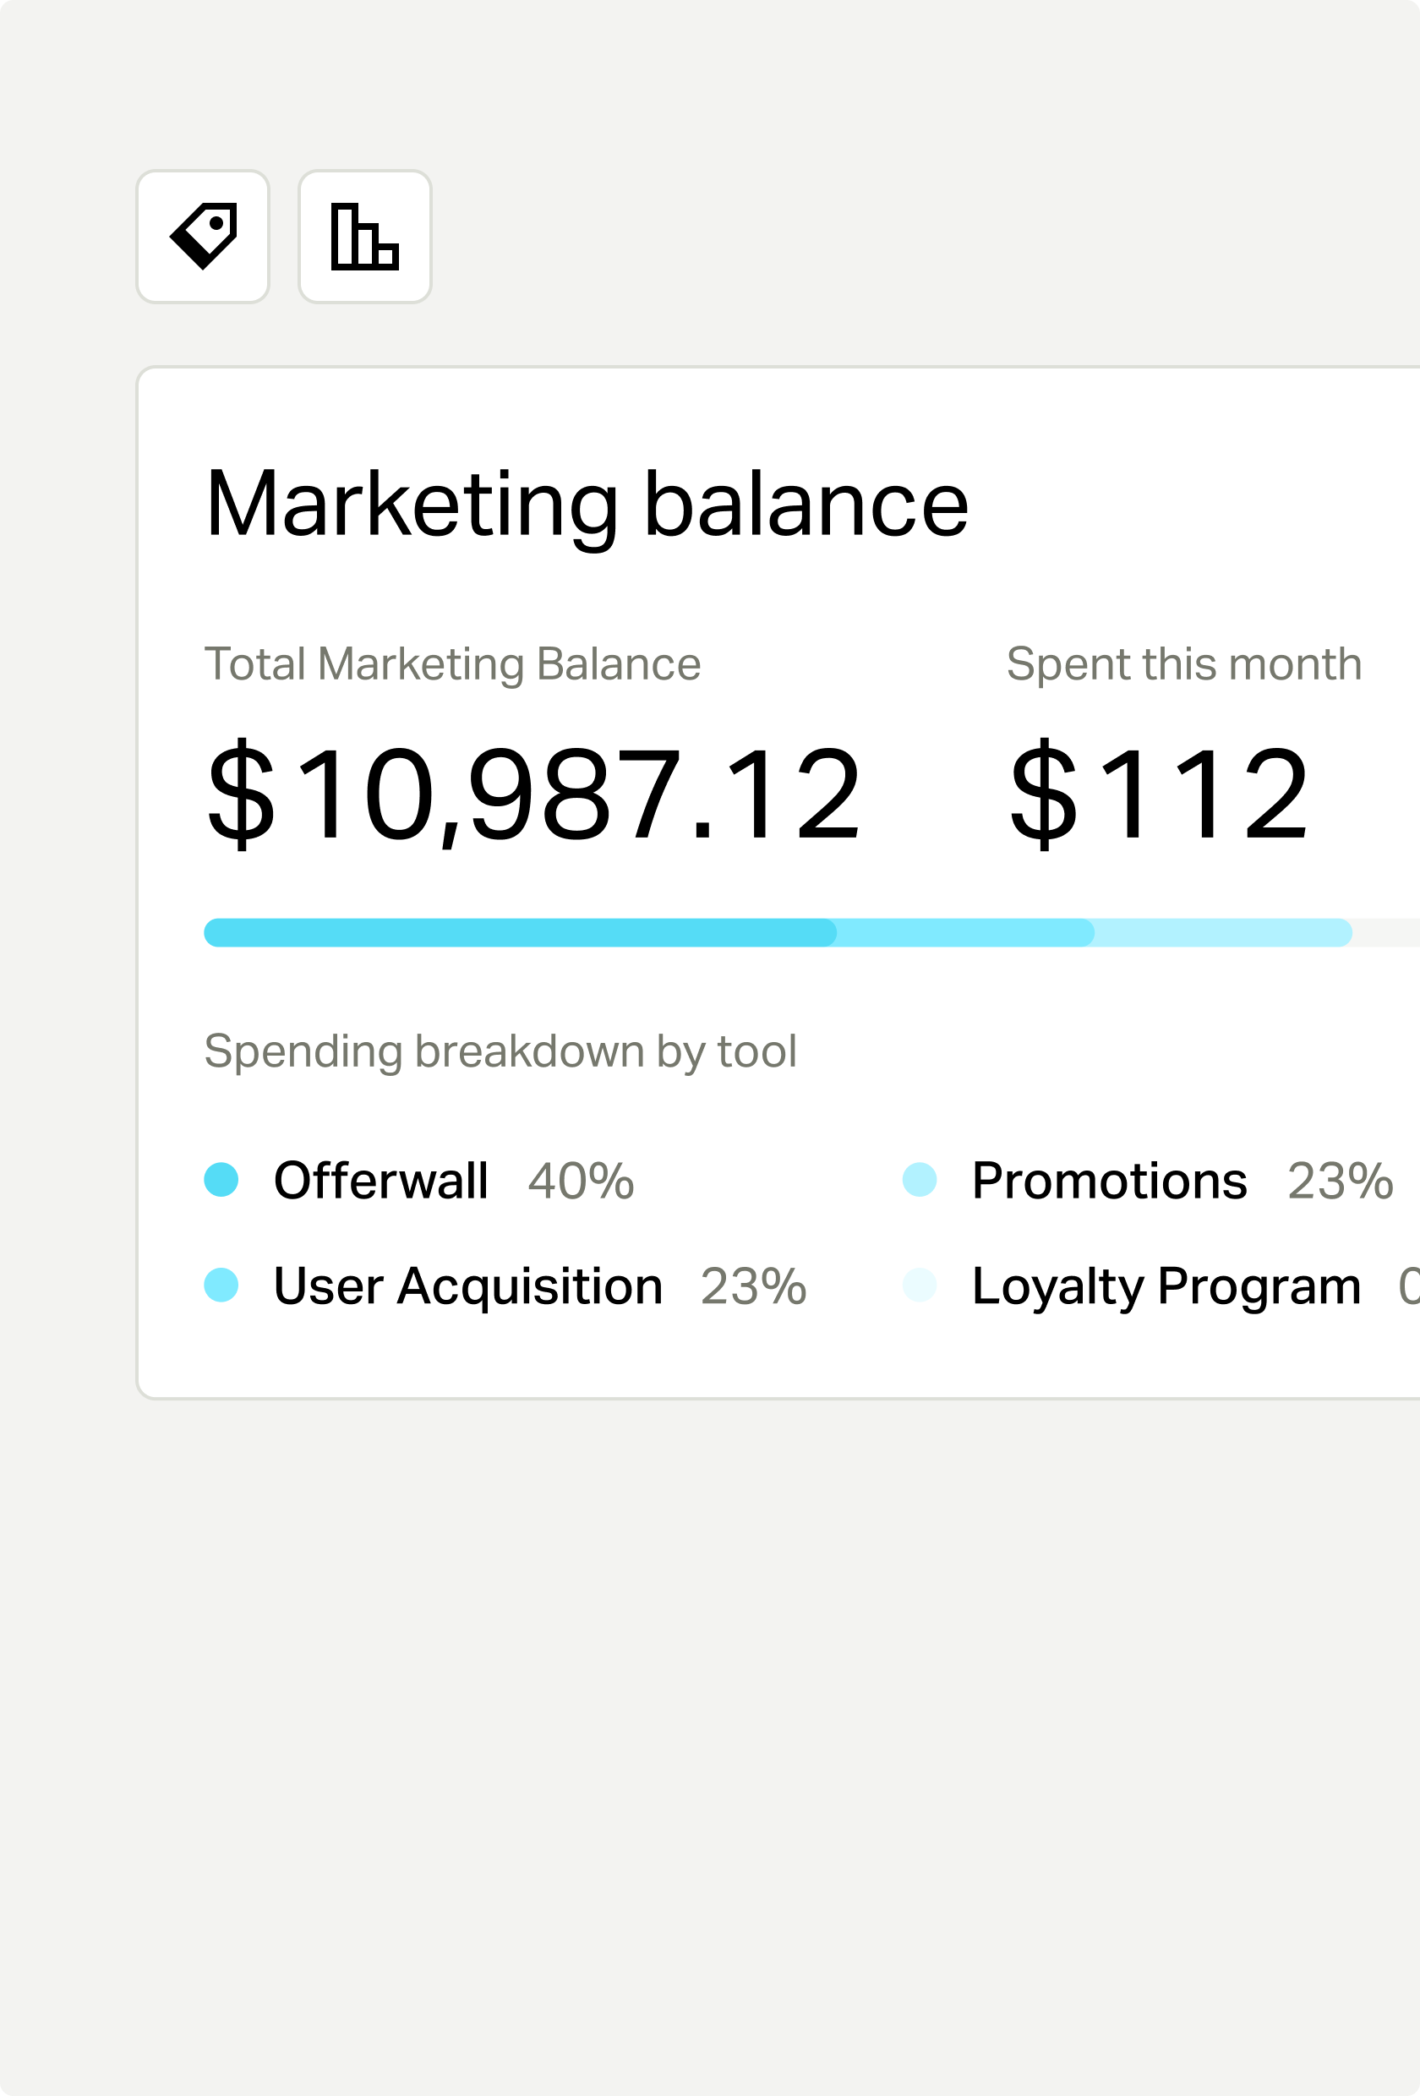Screen dimensions: 1420x2096
Task: Click the Spent this month label
Action: click(x=1182, y=663)
